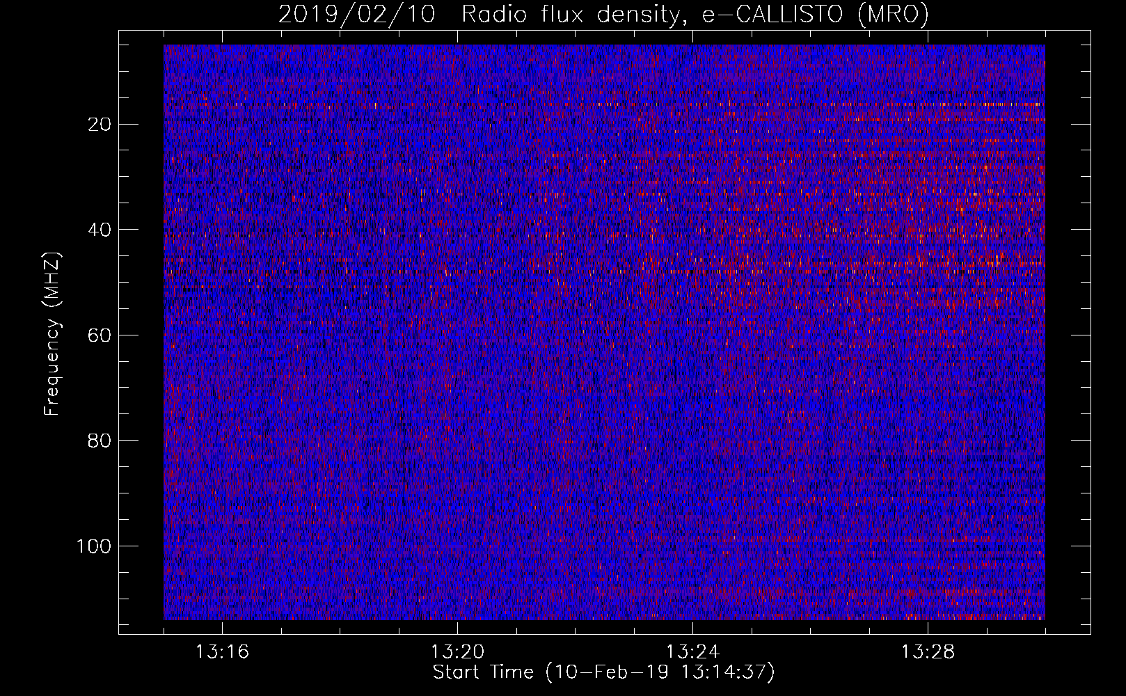Click the 13:28 time tick label
Viewport: 1126px width, 696px height.
pyautogui.click(x=928, y=652)
